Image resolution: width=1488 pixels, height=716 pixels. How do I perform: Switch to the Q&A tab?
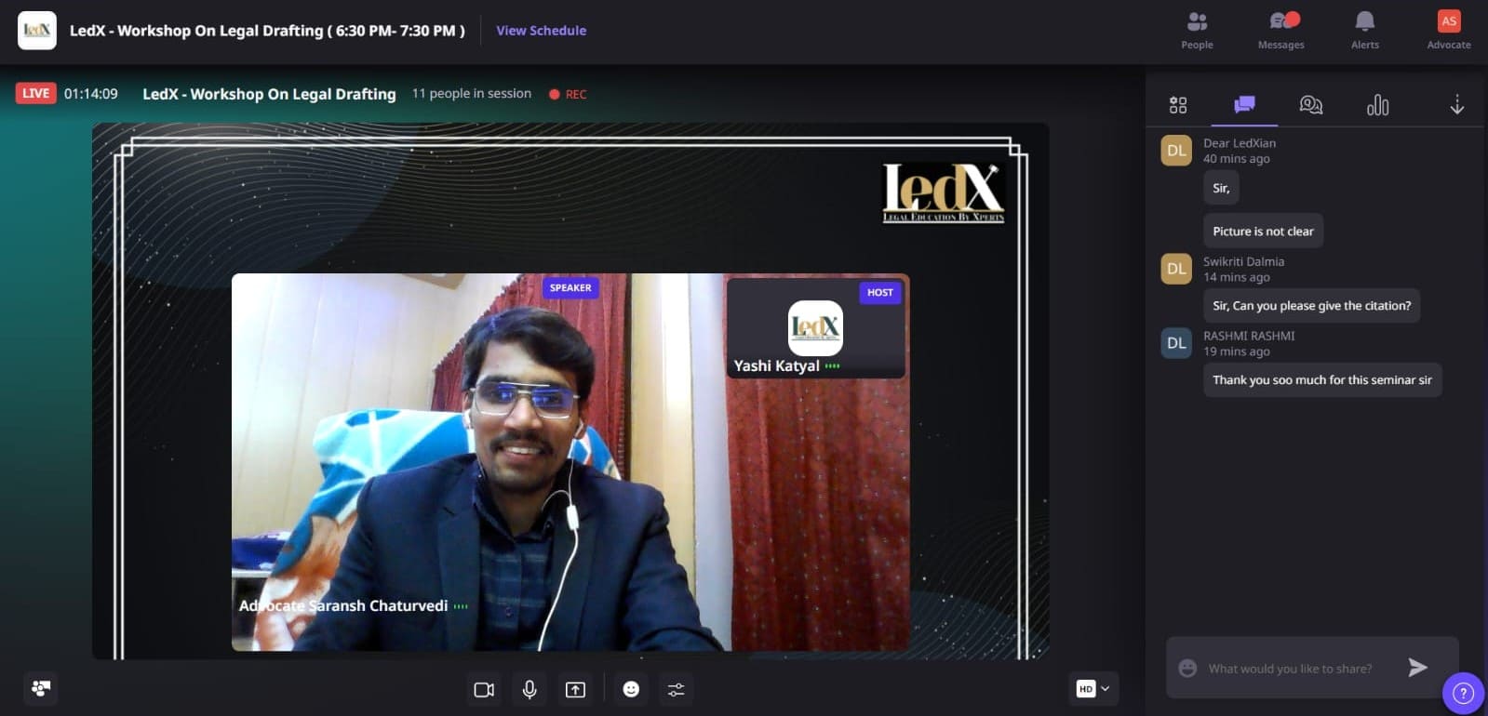(x=1310, y=105)
